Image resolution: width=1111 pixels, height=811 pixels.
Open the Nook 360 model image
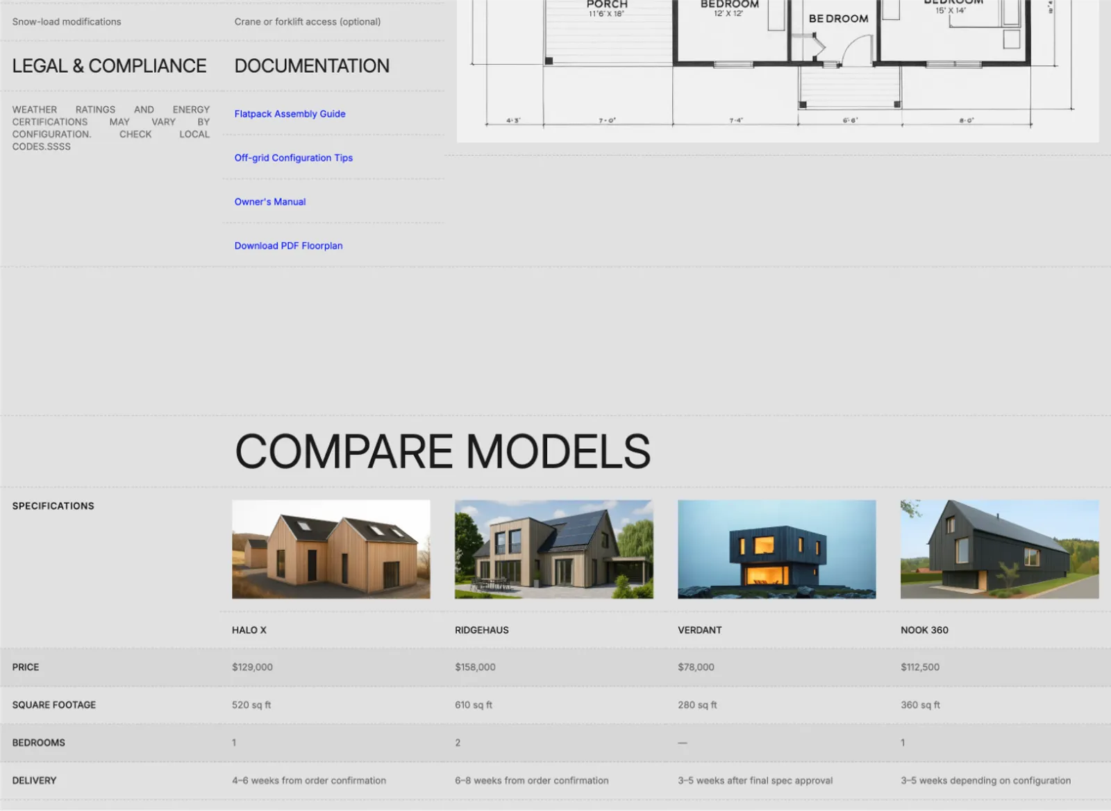[x=999, y=549]
